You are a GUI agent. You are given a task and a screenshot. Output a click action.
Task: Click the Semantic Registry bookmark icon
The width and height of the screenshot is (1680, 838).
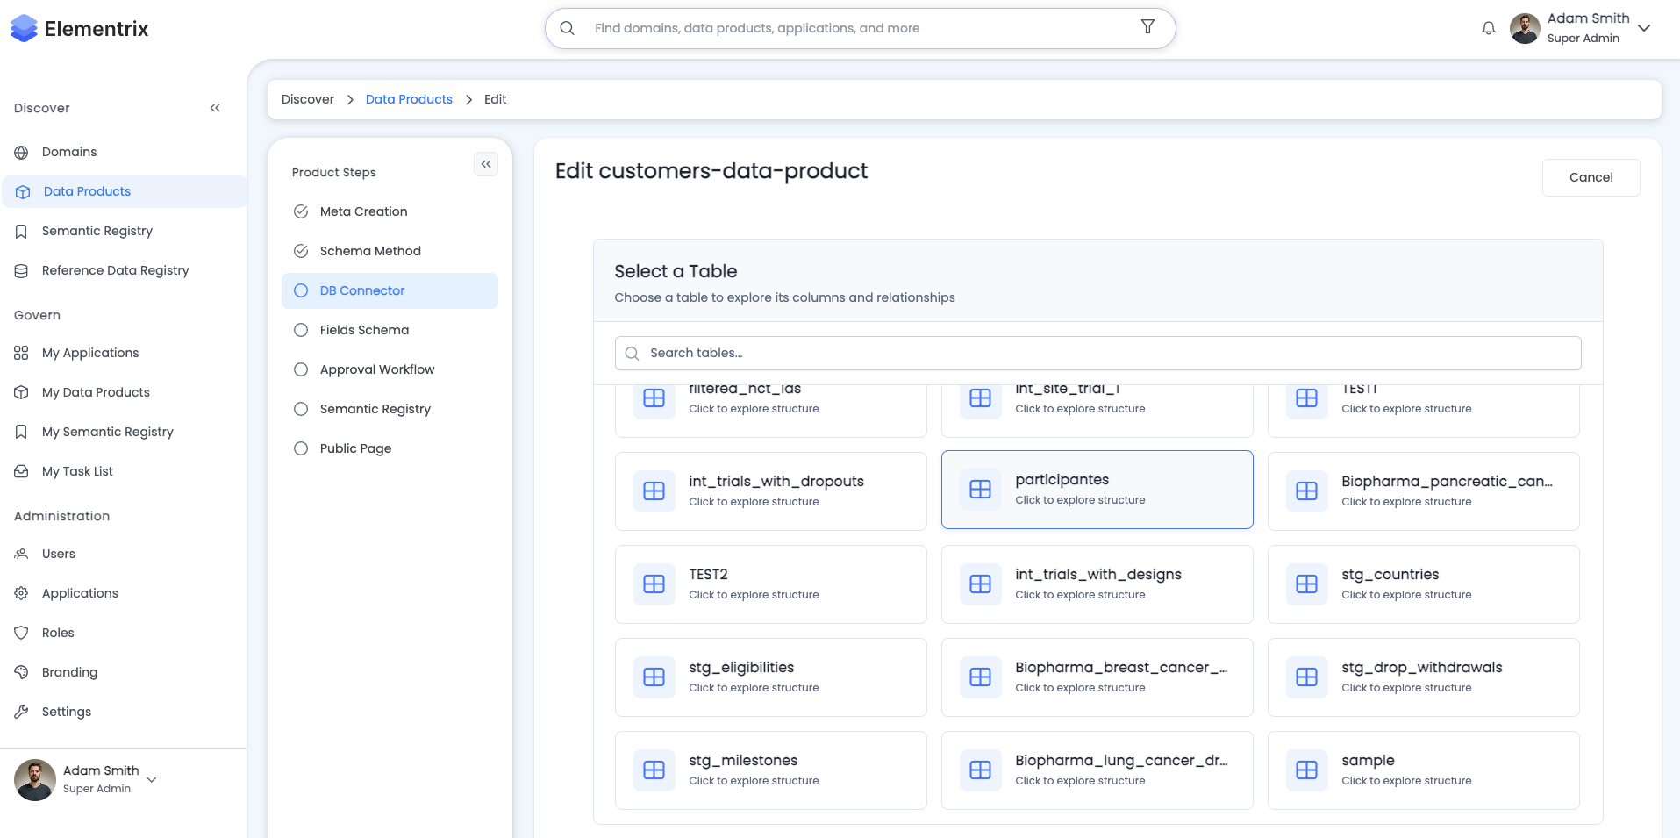[20, 231]
